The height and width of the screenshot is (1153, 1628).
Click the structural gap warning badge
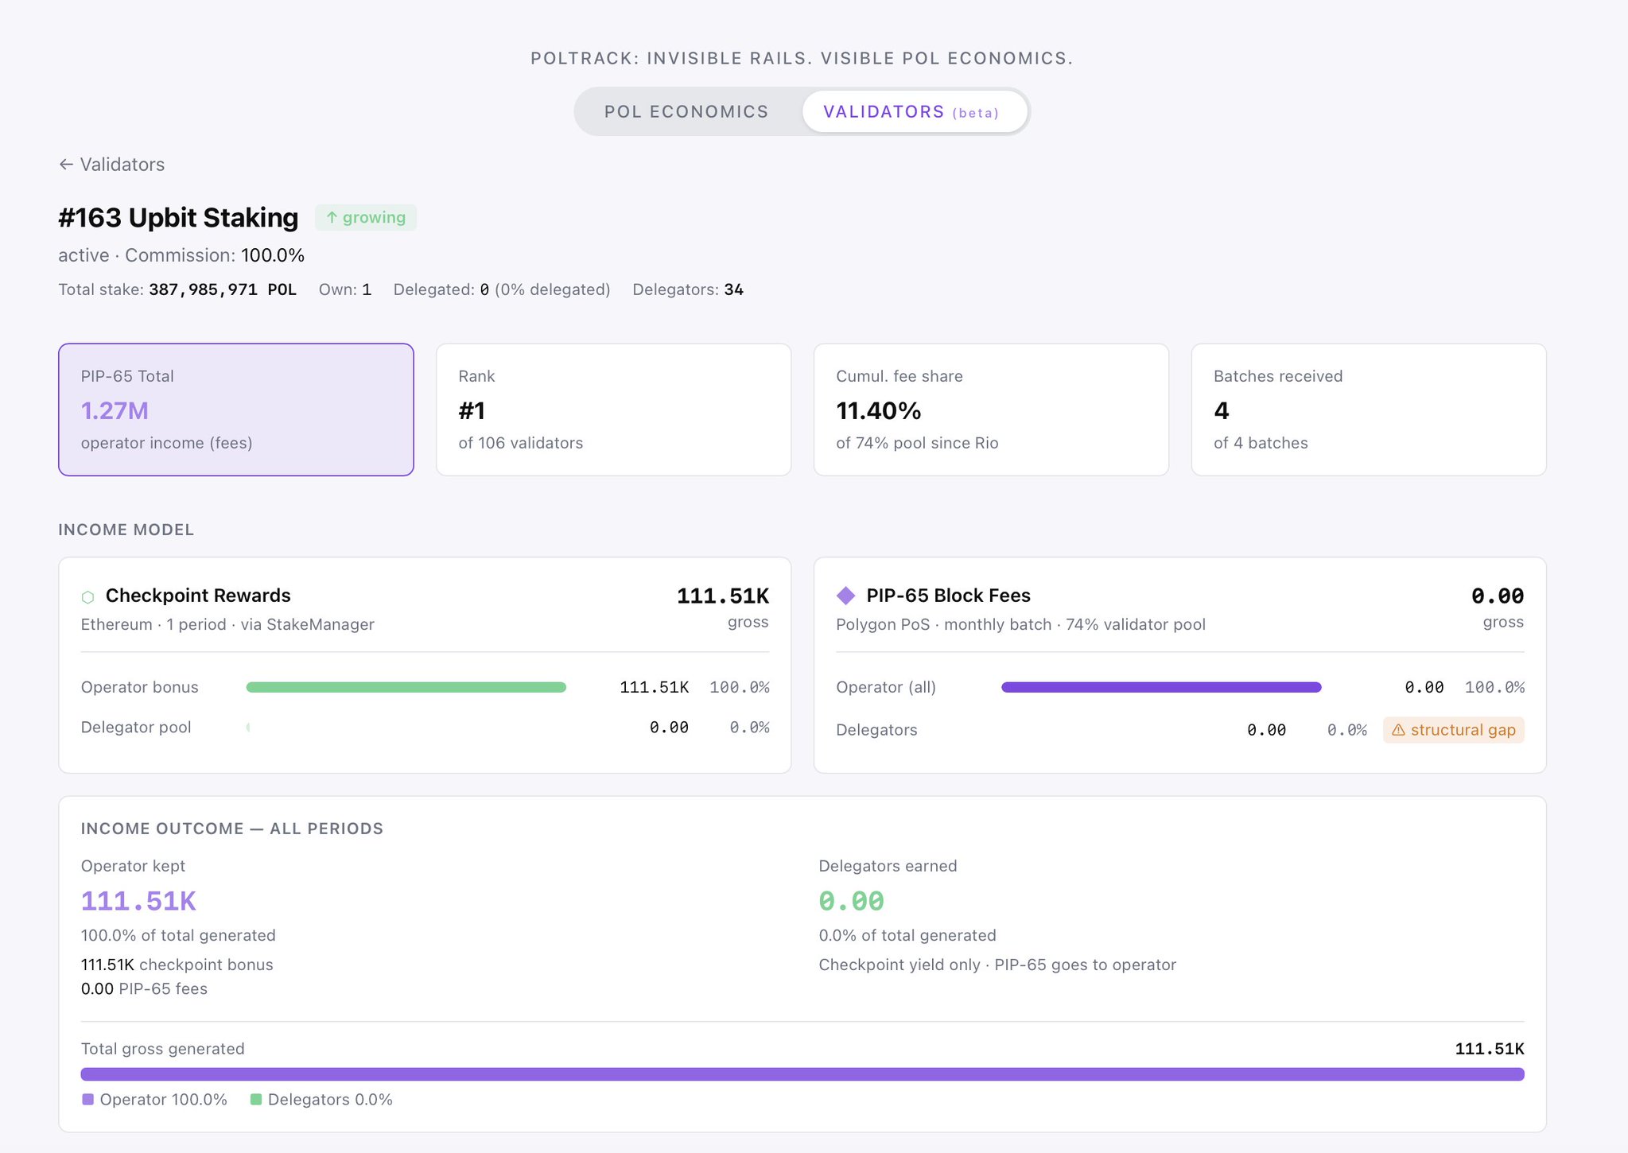click(1453, 730)
